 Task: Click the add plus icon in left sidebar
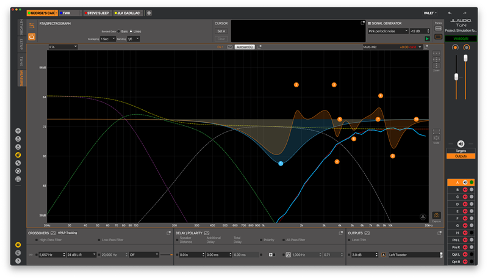tap(18, 131)
